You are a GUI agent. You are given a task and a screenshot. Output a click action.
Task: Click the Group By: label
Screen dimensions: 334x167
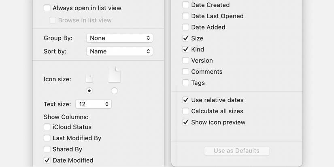coord(58,38)
